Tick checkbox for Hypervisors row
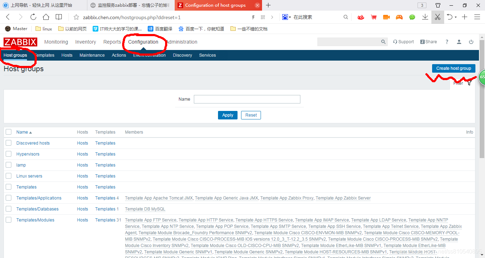 point(9,154)
